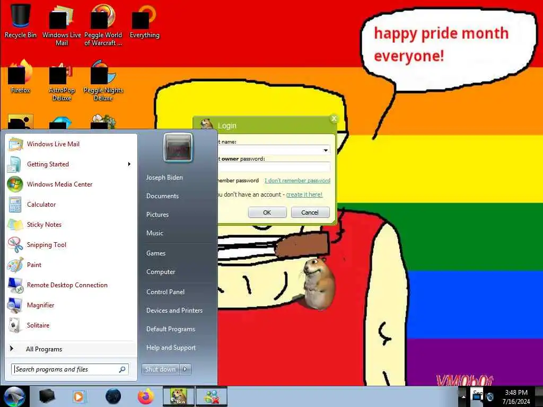Click the magnifier glass icon in Start search box
543x407 pixels.
(x=122, y=369)
